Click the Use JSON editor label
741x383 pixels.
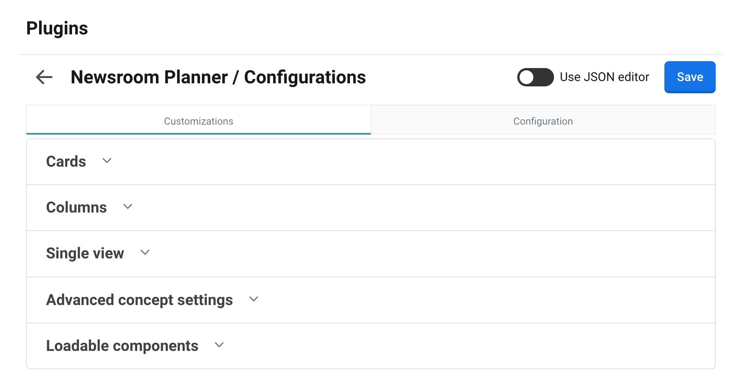(x=604, y=77)
